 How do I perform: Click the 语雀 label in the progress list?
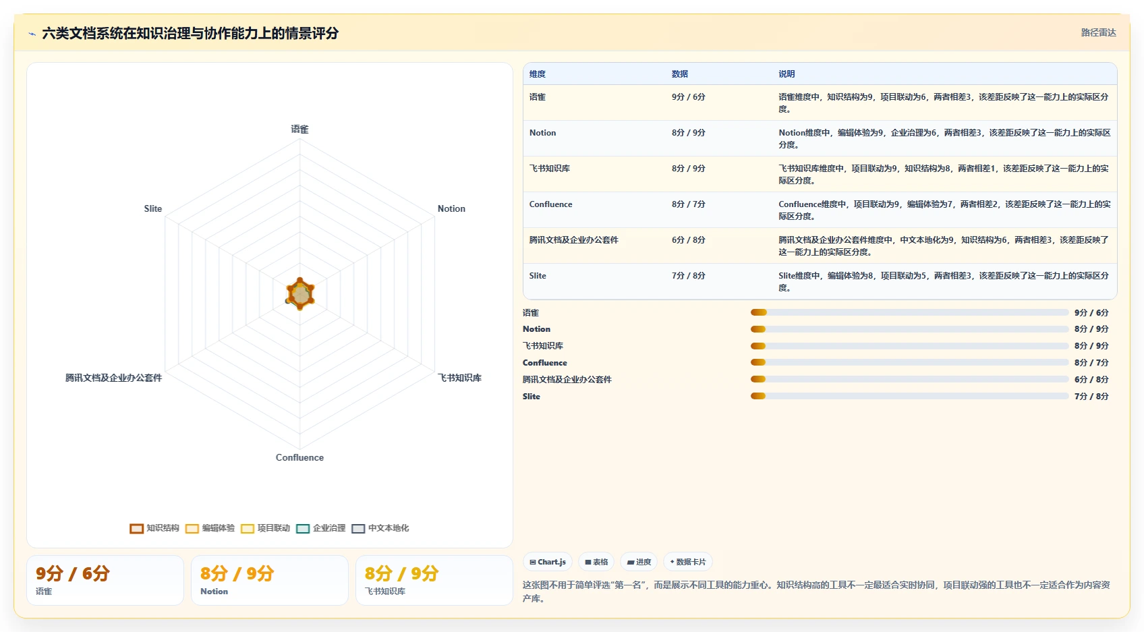point(531,313)
